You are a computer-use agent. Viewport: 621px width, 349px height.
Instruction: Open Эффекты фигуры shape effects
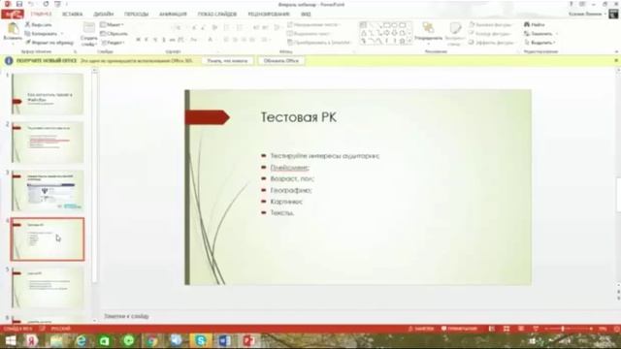coord(492,43)
